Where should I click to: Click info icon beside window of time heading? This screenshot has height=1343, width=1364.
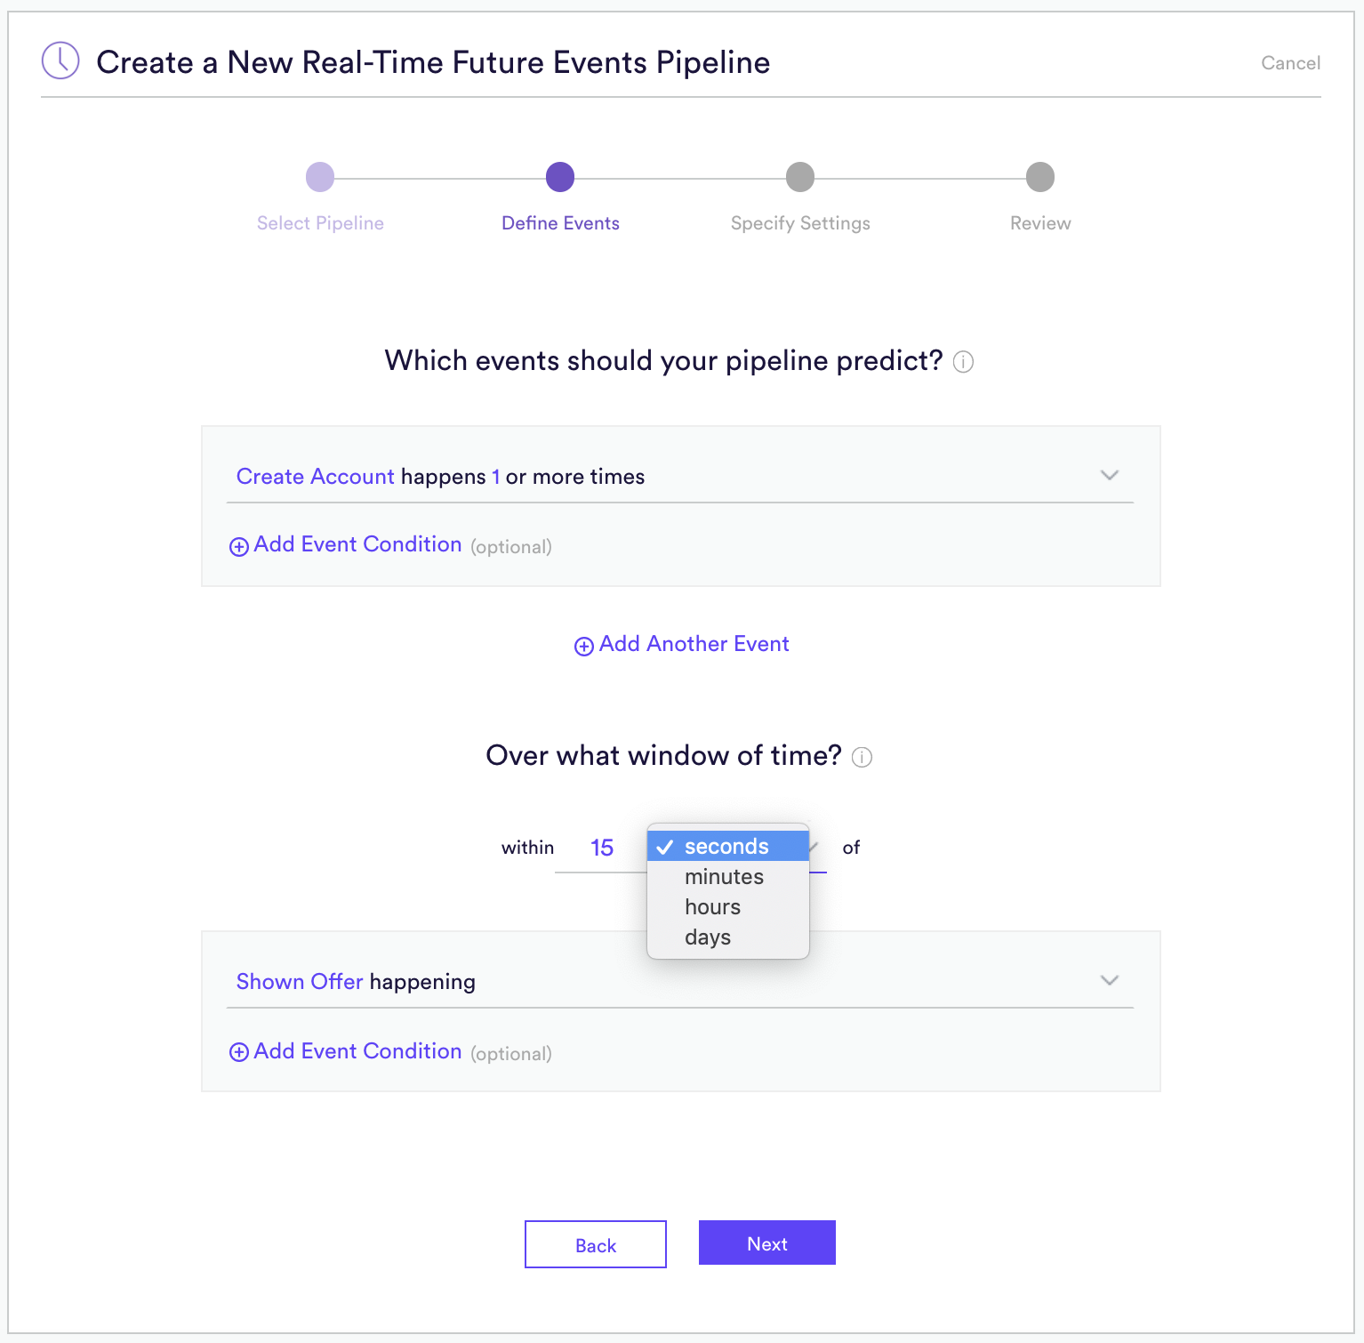click(862, 757)
